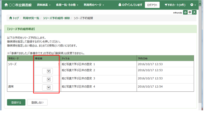Click the 確保順 column header
Viewport: 210px width, 115px height.
pos(39,58)
